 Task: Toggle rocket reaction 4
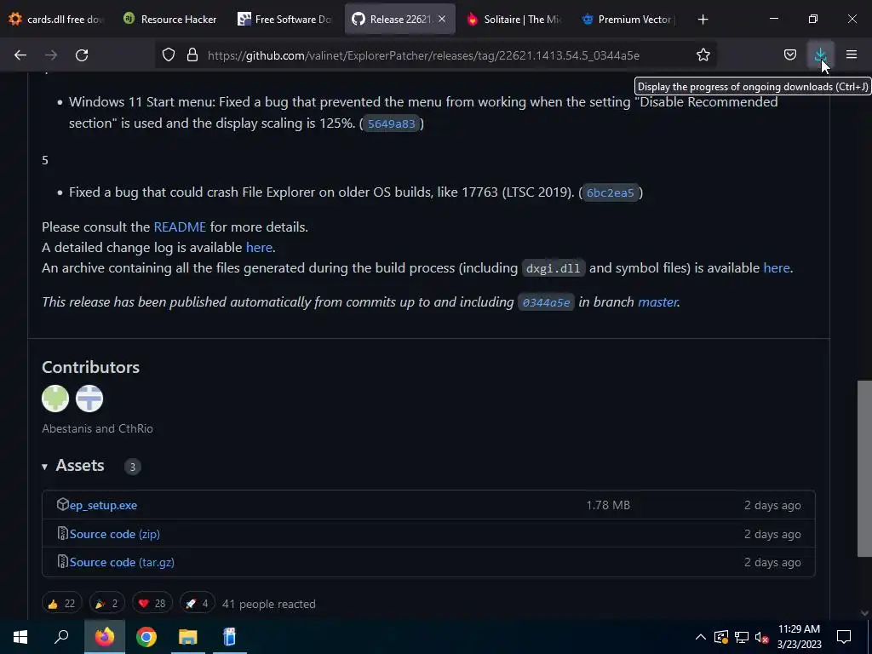198,604
